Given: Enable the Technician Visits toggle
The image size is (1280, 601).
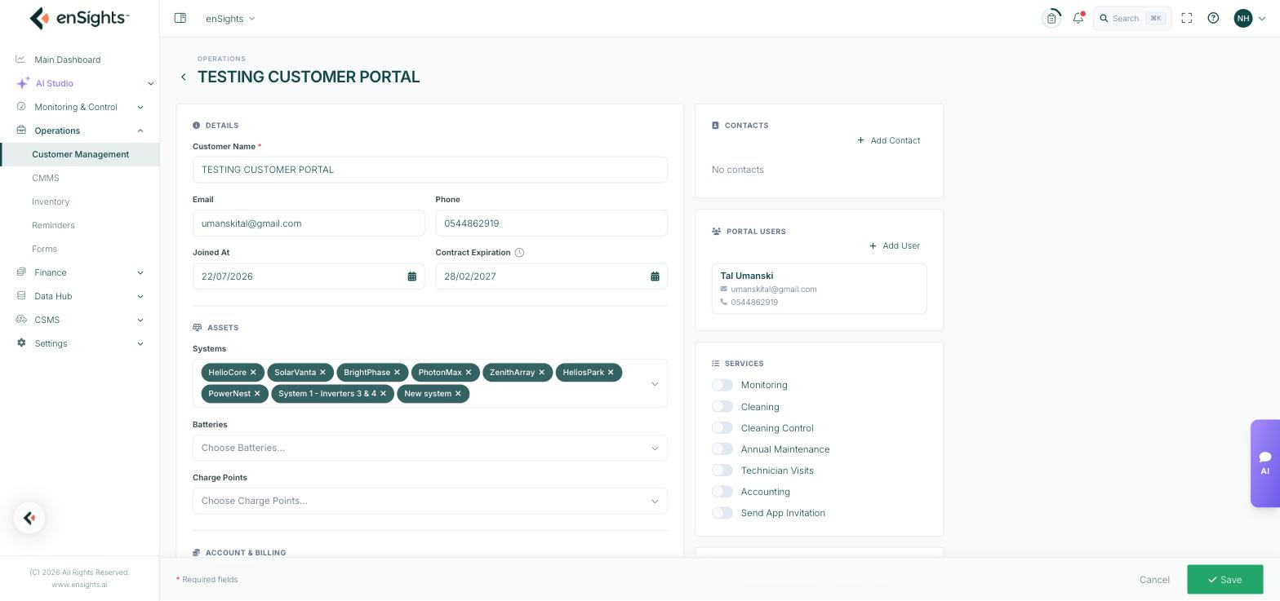Looking at the screenshot, I should coord(722,470).
